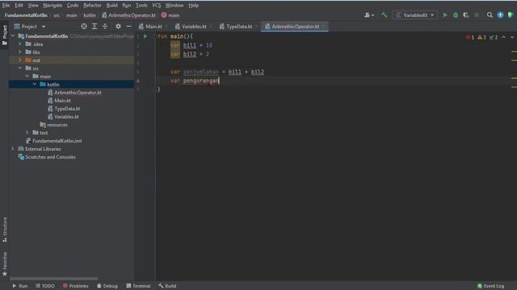
Task: Open the Navigate menu
Action: coord(53,6)
